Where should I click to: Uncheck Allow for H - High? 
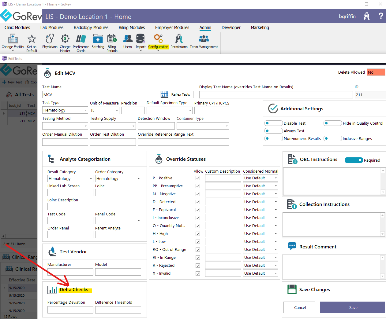click(x=198, y=234)
